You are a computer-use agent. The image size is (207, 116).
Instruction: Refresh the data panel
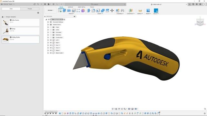click(35, 4)
